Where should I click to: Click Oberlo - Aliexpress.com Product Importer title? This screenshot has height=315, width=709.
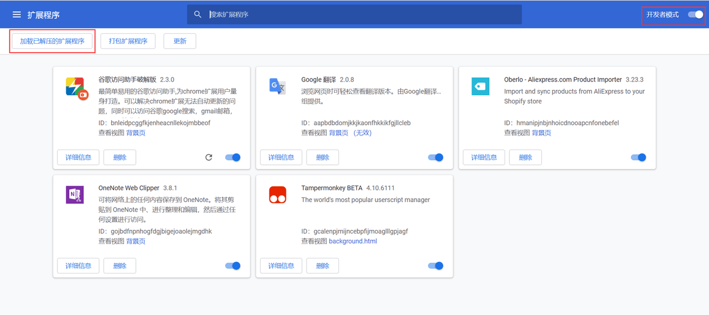click(x=563, y=79)
